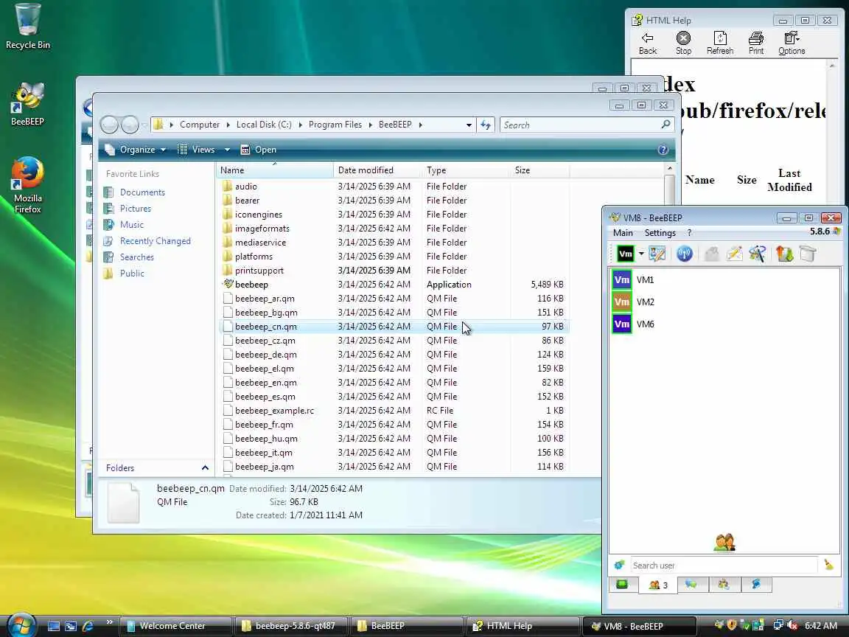This screenshot has width=849, height=637.
Task: Click the trash bin icon in BeeBEEP toolbar
Action: pos(807,254)
